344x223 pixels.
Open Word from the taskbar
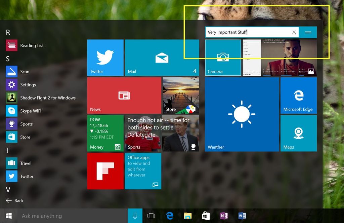point(242,216)
